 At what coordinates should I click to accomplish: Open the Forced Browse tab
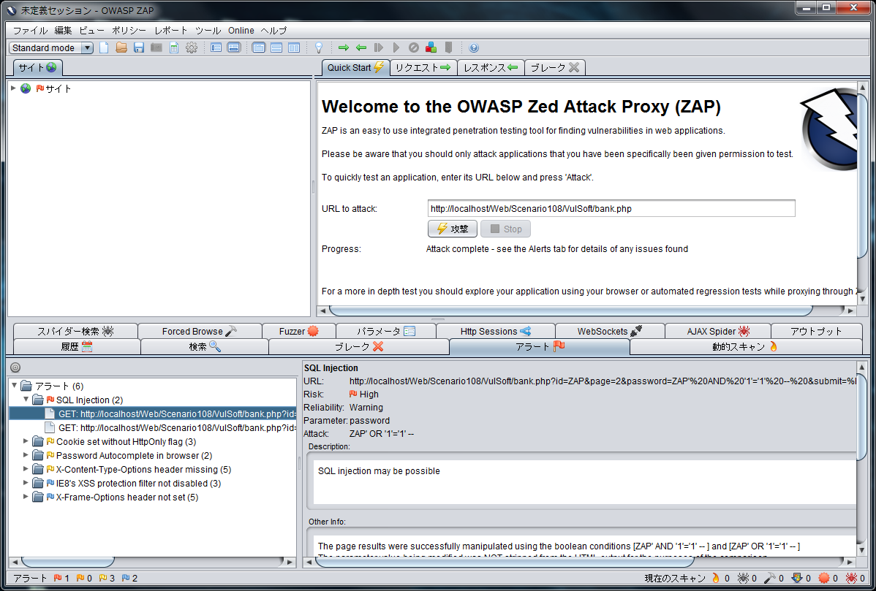tap(200, 331)
